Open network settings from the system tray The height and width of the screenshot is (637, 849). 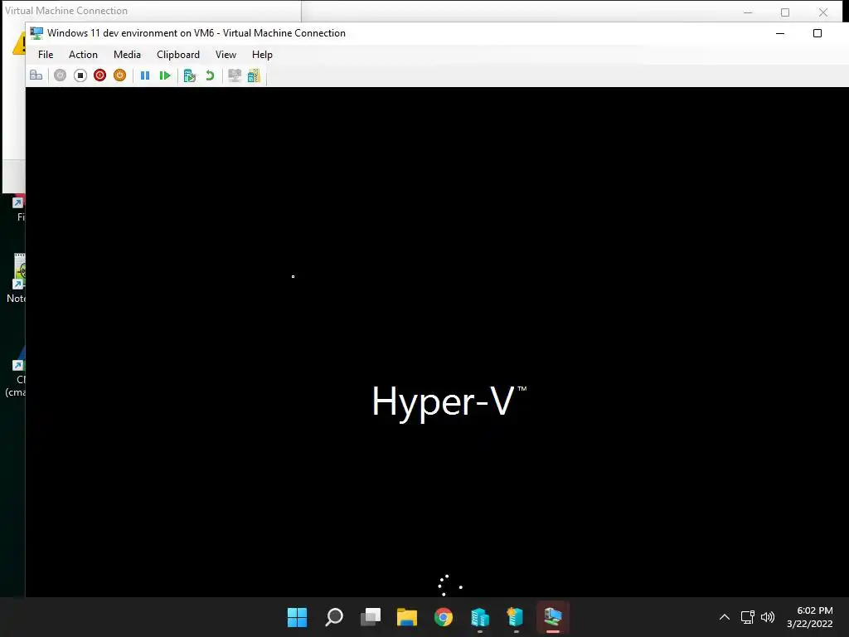click(x=748, y=617)
